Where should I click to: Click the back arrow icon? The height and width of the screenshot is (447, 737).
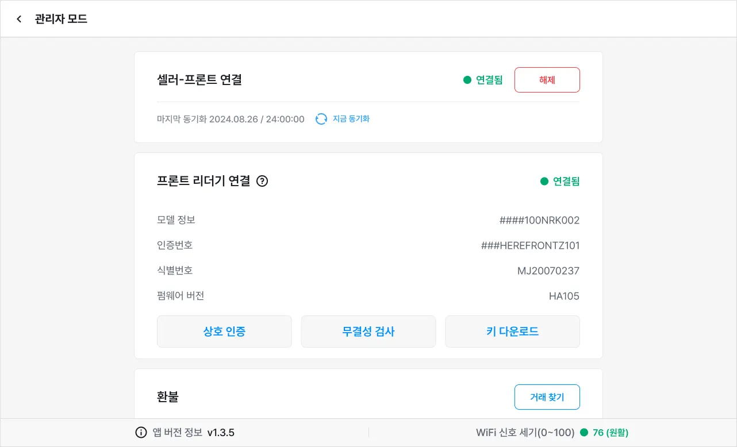coord(19,19)
